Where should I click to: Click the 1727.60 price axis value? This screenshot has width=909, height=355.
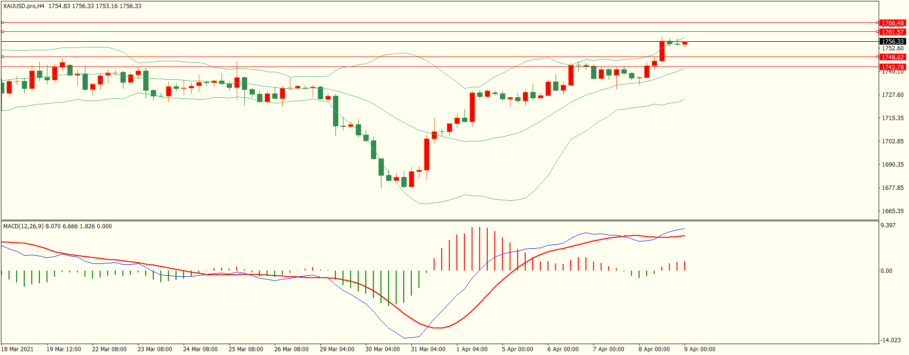892,95
